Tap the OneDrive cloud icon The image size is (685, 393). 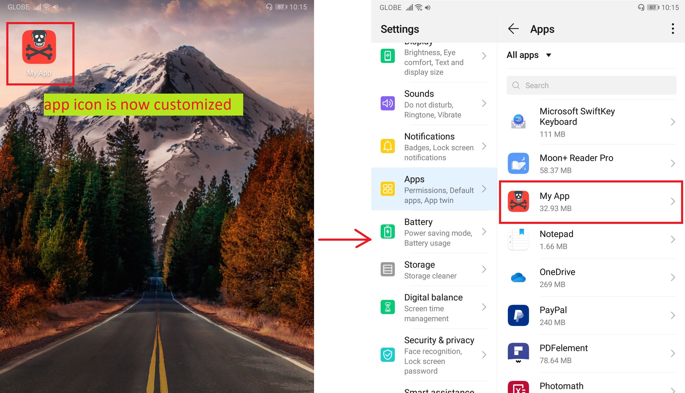pos(518,277)
